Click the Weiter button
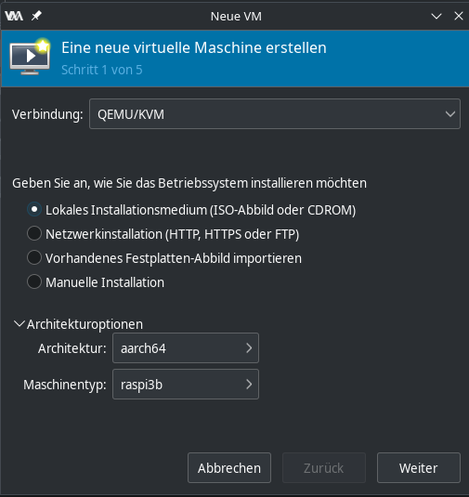Viewport: 469px width, 497px height. coord(419,468)
